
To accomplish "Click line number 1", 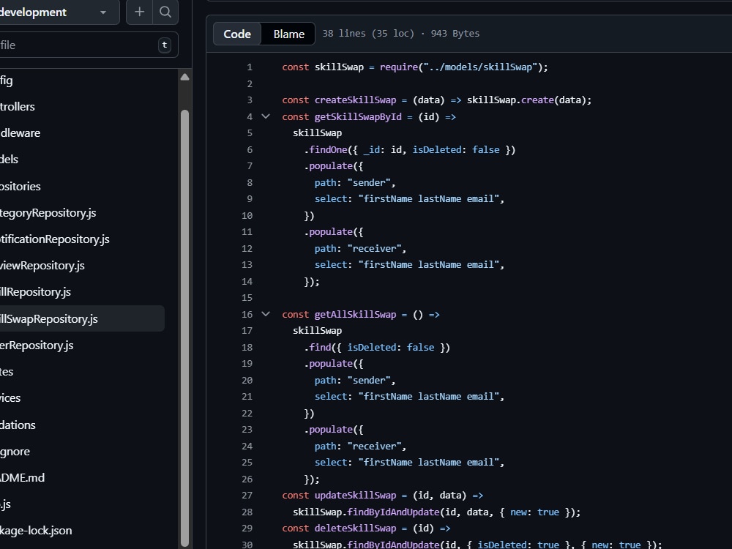I will [250, 67].
